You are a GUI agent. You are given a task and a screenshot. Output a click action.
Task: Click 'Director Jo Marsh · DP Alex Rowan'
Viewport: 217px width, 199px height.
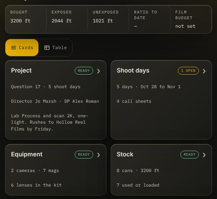(x=55, y=101)
